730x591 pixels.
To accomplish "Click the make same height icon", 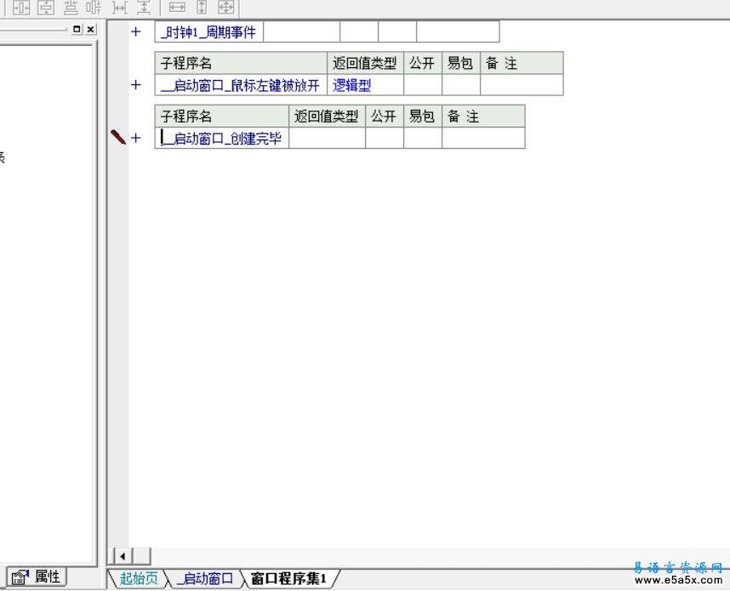I will (202, 8).
